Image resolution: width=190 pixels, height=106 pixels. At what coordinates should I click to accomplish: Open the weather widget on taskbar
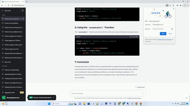tap(5, 104)
